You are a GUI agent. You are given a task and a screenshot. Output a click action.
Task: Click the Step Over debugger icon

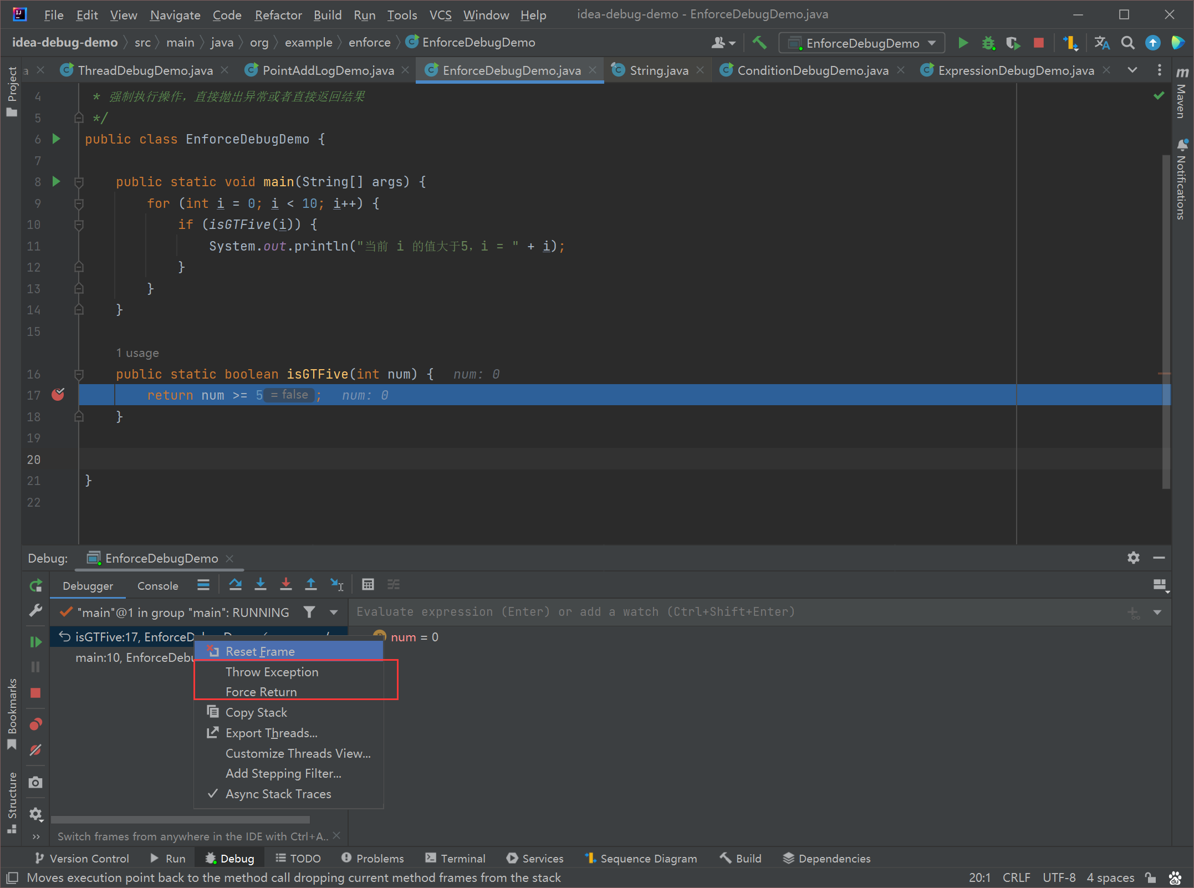(235, 584)
